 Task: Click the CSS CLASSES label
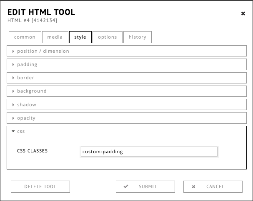pos(32,151)
